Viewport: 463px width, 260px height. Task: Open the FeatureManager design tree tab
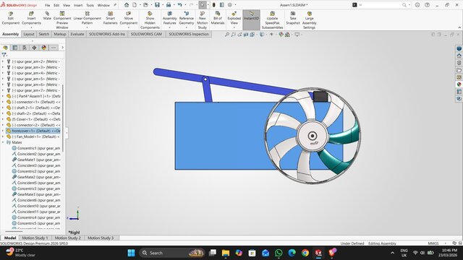[x=5, y=48]
